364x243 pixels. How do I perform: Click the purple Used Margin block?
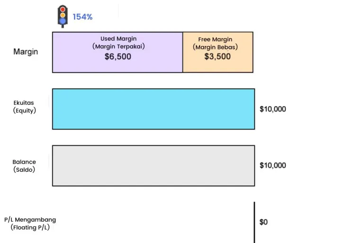coord(118,52)
